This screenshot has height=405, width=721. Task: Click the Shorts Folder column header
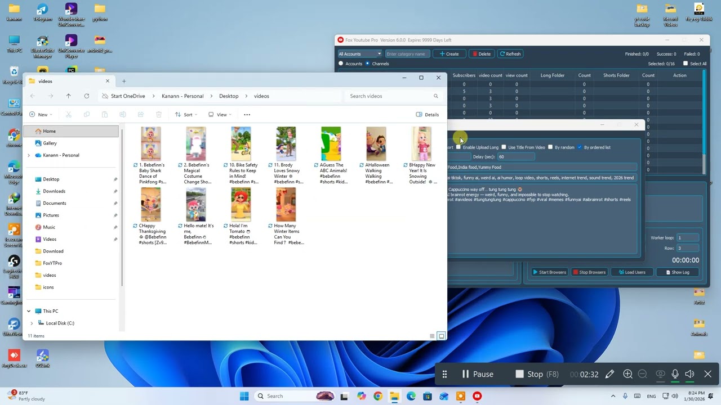pos(616,75)
